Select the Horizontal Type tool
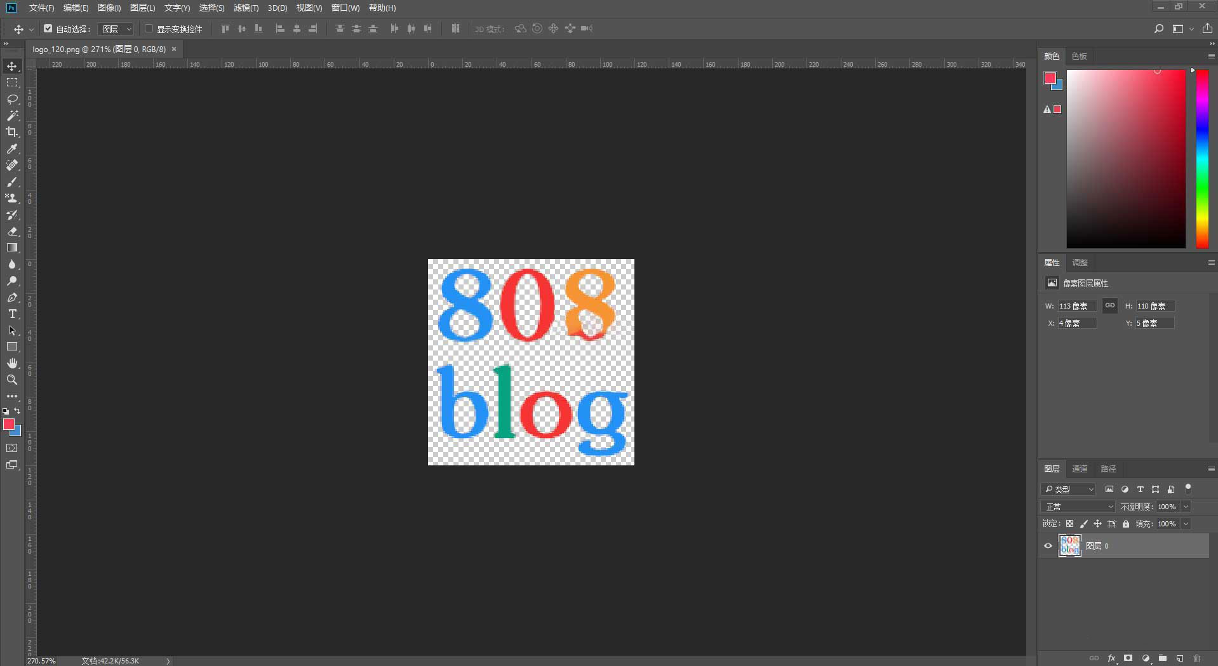This screenshot has width=1218, height=666. pyautogui.click(x=12, y=314)
